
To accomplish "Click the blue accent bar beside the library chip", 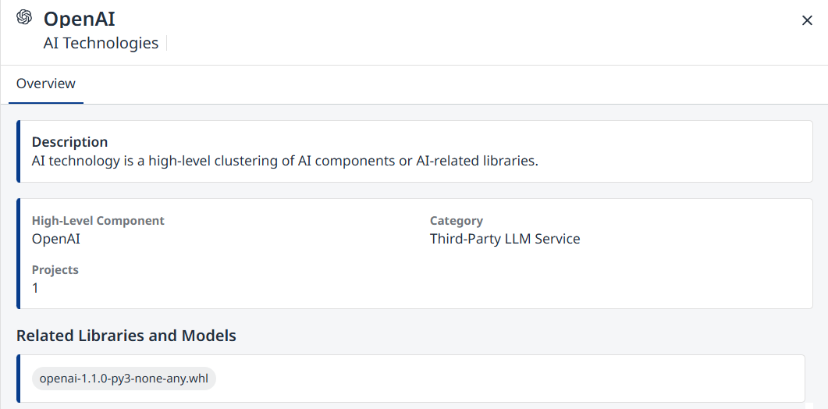I will [19, 379].
